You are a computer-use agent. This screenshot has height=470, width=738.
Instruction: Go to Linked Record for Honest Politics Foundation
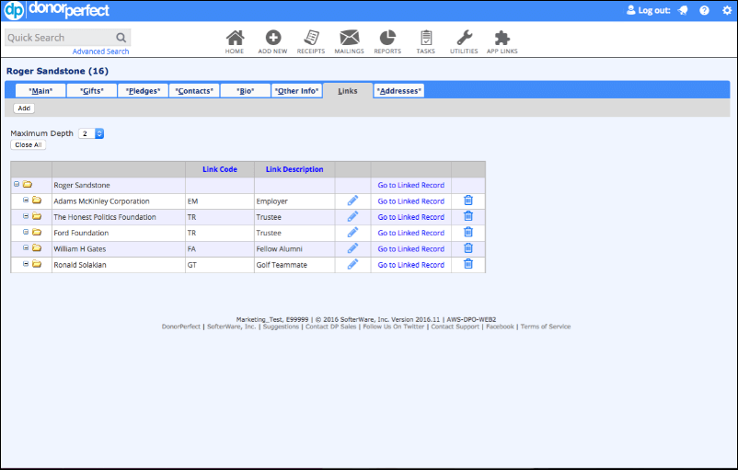[411, 217]
